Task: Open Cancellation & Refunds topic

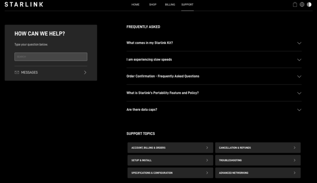Action: (258, 148)
